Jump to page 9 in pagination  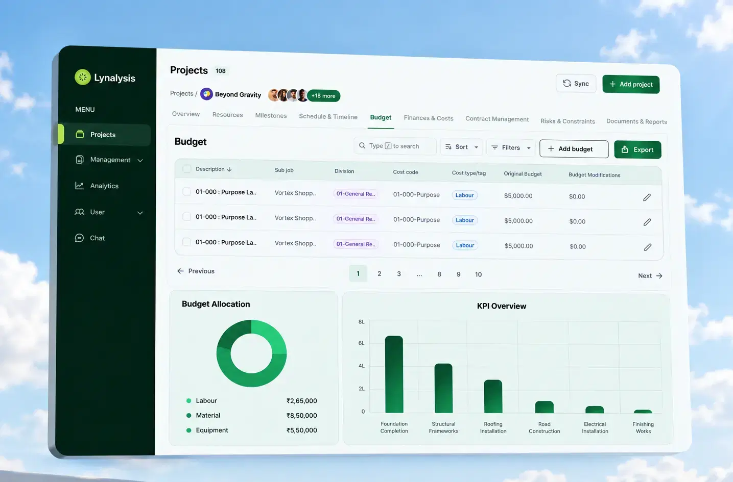(x=459, y=274)
